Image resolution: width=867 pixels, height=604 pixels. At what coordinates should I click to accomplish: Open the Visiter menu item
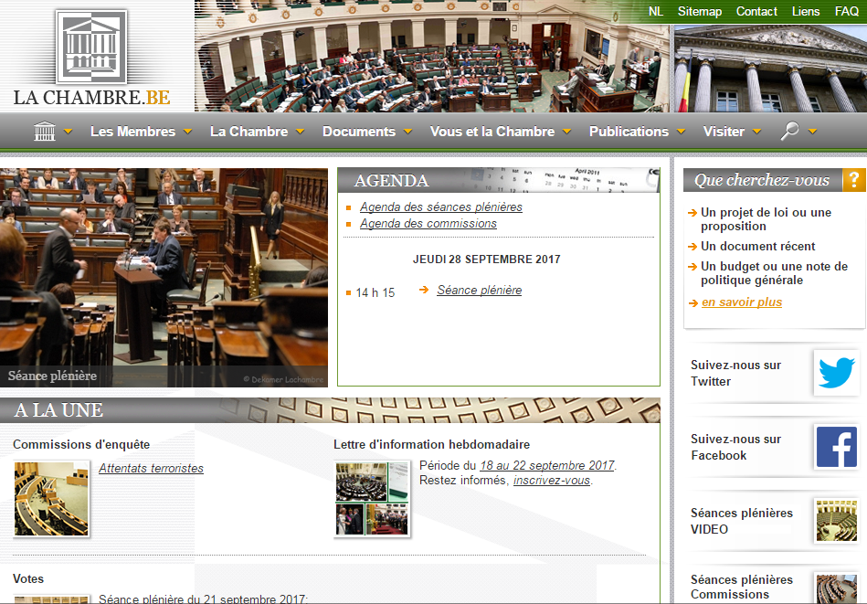pos(724,132)
